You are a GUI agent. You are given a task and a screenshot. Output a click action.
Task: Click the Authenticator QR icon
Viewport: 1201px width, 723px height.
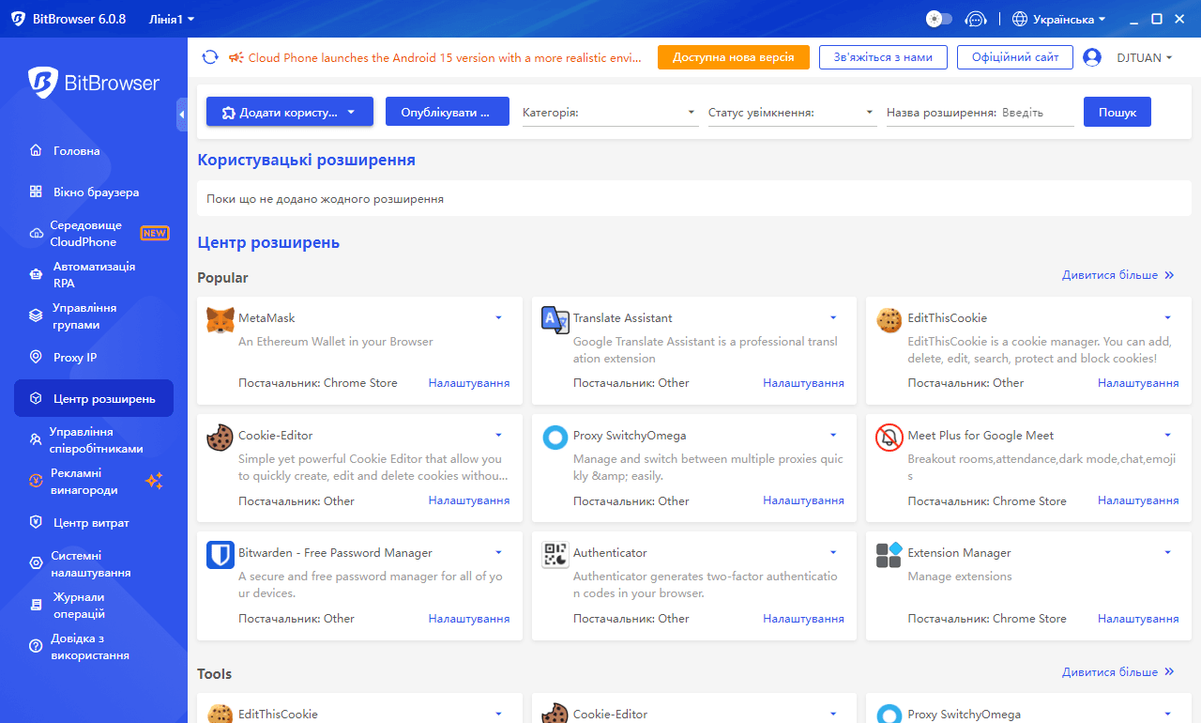click(x=555, y=555)
